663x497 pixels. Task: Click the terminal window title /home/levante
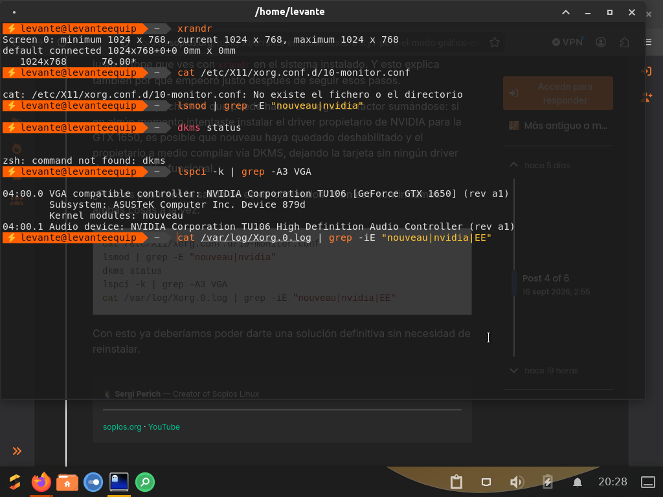(289, 12)
